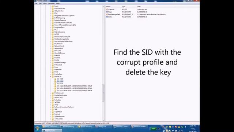Select the ModuleCompatibility key
This screenshot has height=132, width=234.
62,39
